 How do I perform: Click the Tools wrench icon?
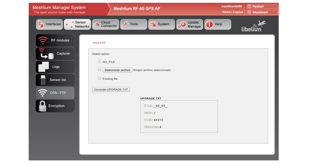coord(125,24)
